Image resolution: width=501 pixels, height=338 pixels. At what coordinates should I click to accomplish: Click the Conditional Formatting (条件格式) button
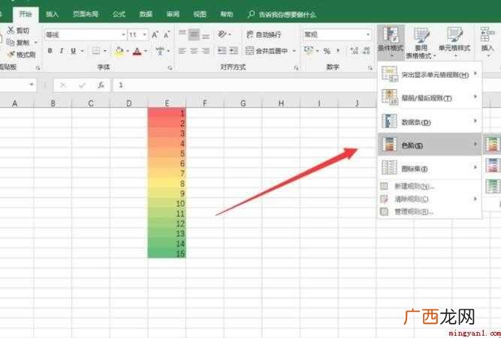point(391,43)
